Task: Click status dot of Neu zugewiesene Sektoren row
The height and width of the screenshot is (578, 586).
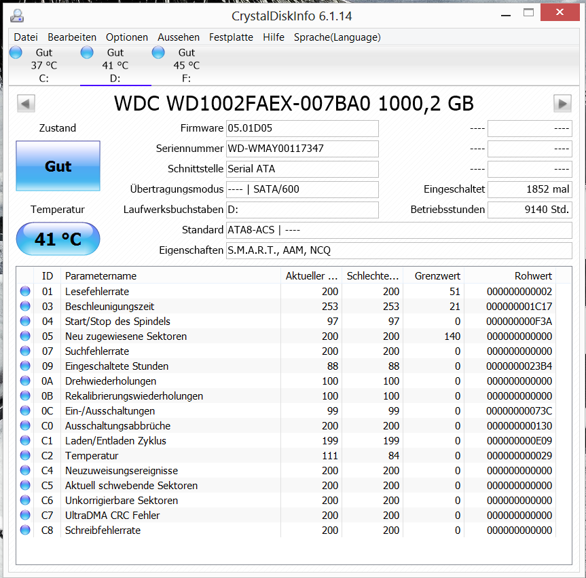Action: [x=25, y=336]
